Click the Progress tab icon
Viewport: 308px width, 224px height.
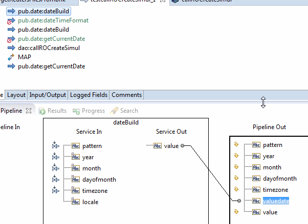tap(76, 111)
